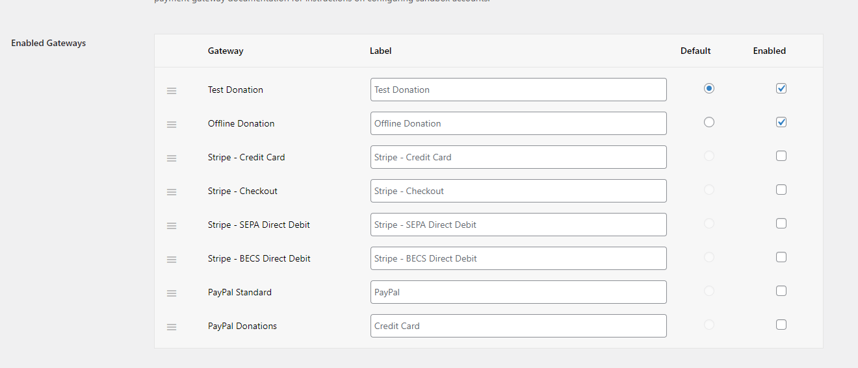858x368 pixels.
Task: Click the Stripe - Credit Card drag handle
Action: [172, 158]
